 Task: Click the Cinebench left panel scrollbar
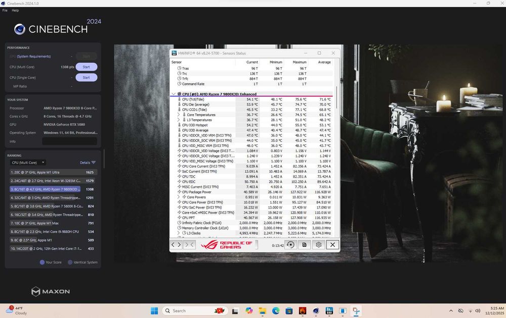pos(104,158)
